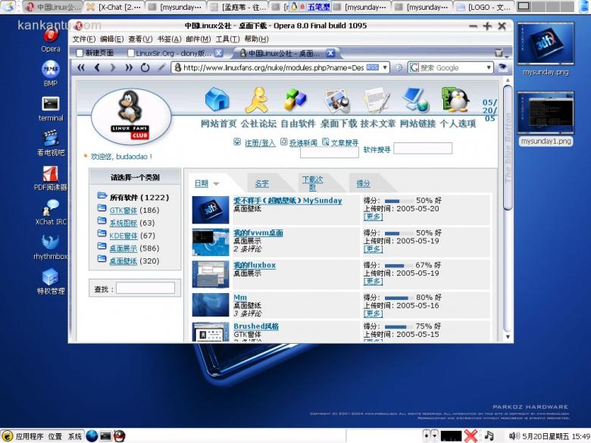
Task: Open the 书签(A) menu
Action: point(169,39)
